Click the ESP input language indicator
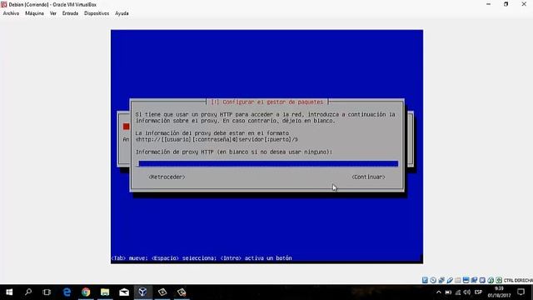Screen dimensions: 533x300 (x=478, y=292)
